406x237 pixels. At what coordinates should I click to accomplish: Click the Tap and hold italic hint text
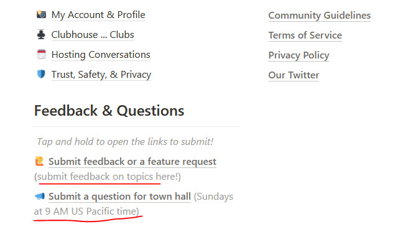pos(125,142)
